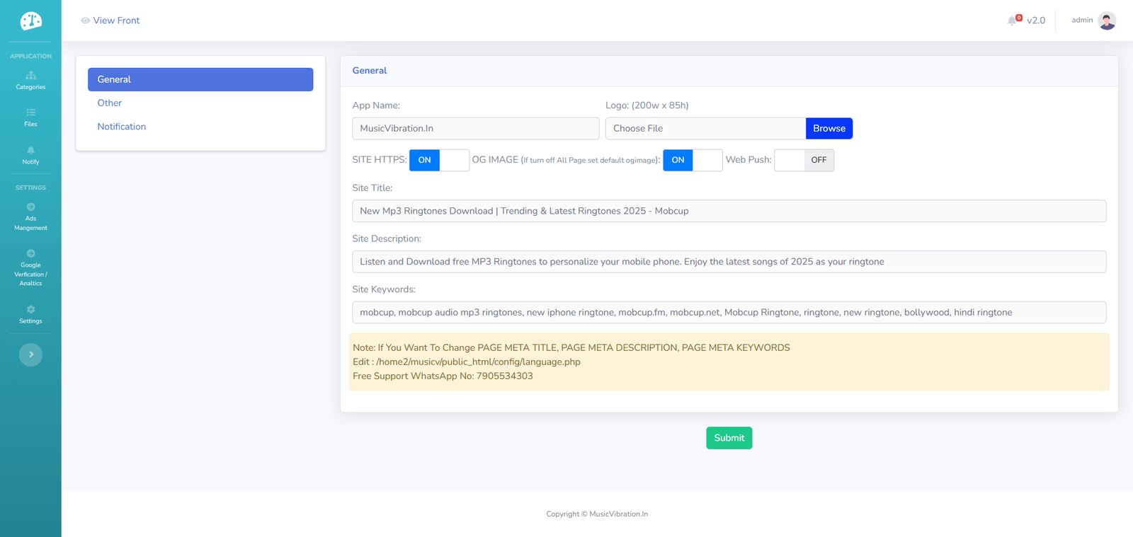The height and width of the screenshot is (537, 1133).
Task: Switch to the Other settings tab
Action: (110, 103)
